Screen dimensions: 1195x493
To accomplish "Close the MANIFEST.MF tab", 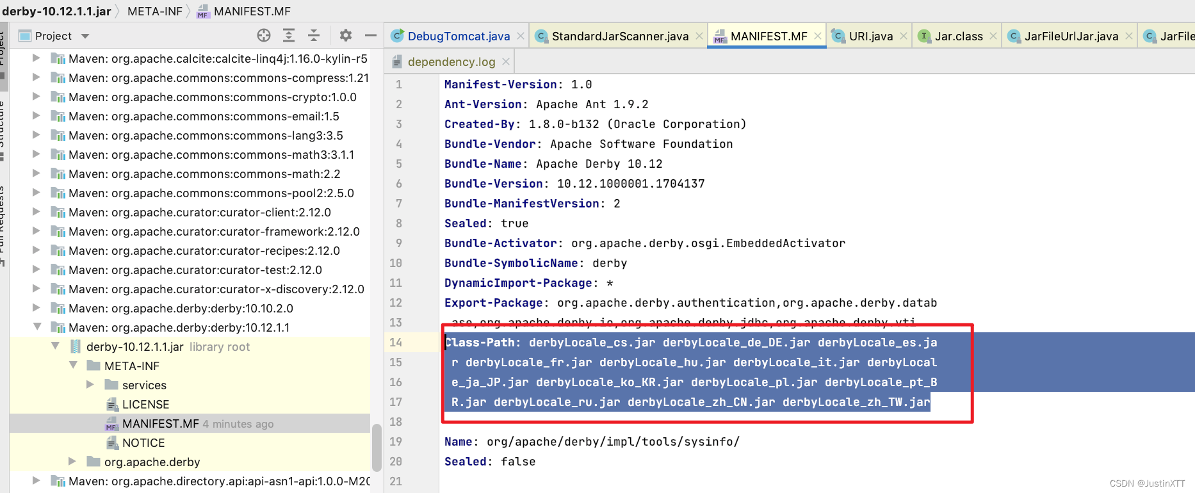I will pos(818,36).
